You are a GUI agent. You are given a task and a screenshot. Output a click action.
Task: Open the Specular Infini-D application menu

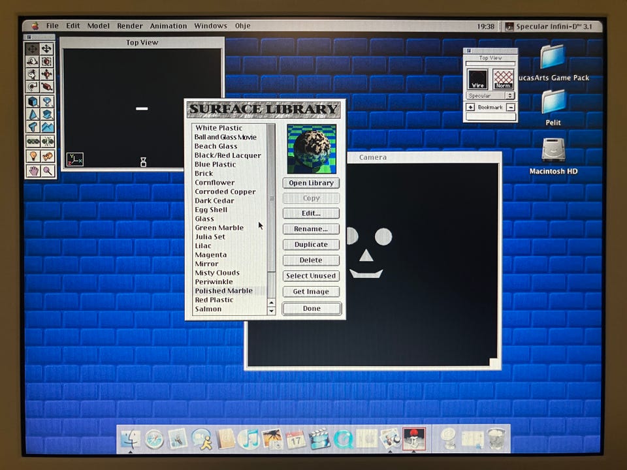[x=549, y=26]
